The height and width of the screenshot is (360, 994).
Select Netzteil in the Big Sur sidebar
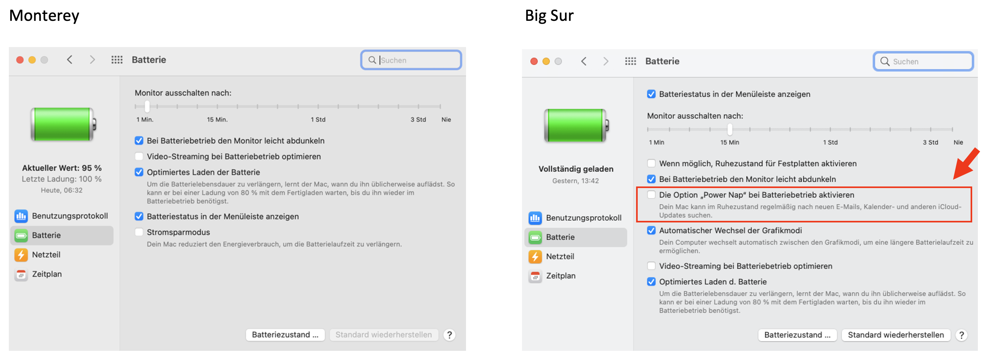tap(560, 257)
